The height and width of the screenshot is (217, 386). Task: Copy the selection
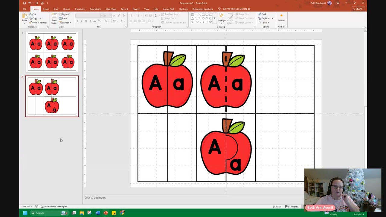pos(33,18)
